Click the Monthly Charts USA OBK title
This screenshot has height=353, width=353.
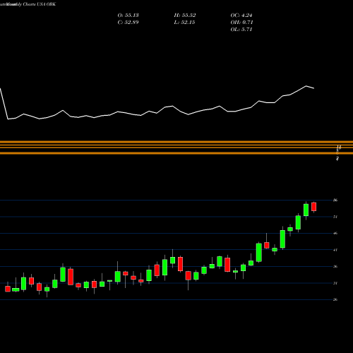[x=28, y=4]
